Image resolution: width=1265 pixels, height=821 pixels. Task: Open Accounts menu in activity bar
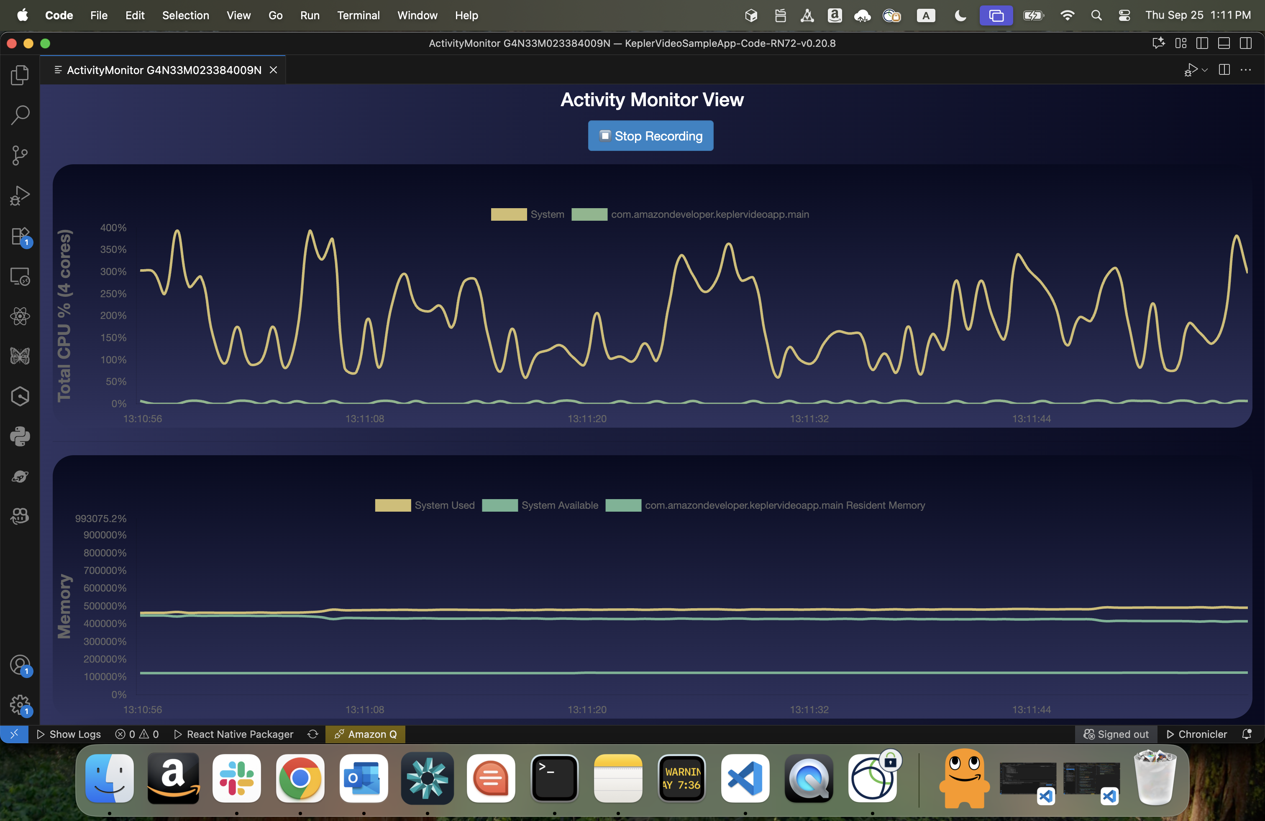click(20, 665)
